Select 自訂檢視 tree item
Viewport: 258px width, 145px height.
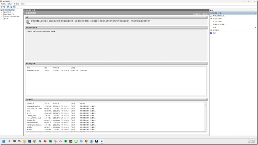(x=8, y=12)
